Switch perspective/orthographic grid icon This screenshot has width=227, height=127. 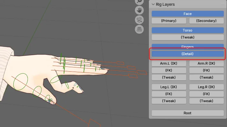pos(139,29)
